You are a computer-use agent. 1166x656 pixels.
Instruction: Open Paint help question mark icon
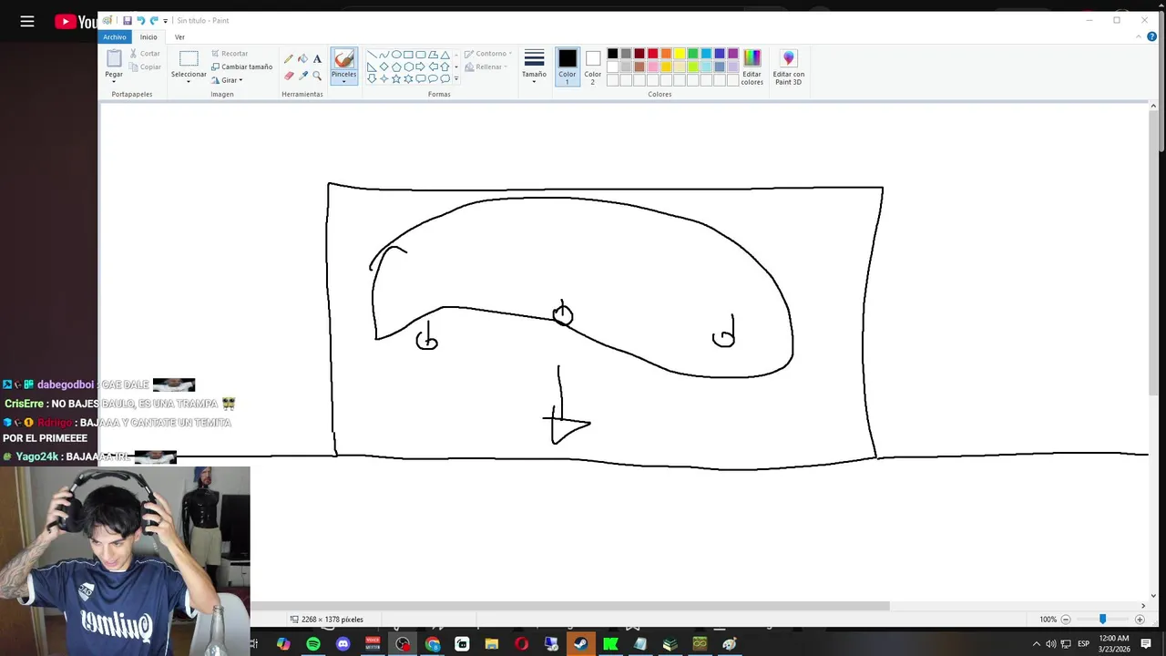[x=1152, y=36]
